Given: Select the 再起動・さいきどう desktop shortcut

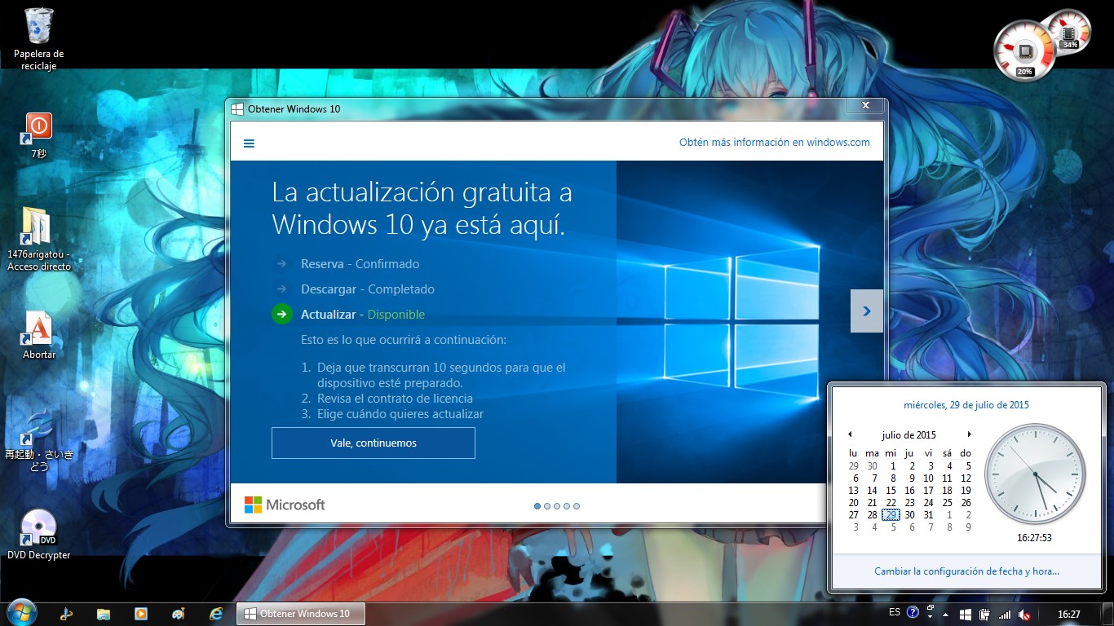Looking at the screenshot, I should coord(38,442).
